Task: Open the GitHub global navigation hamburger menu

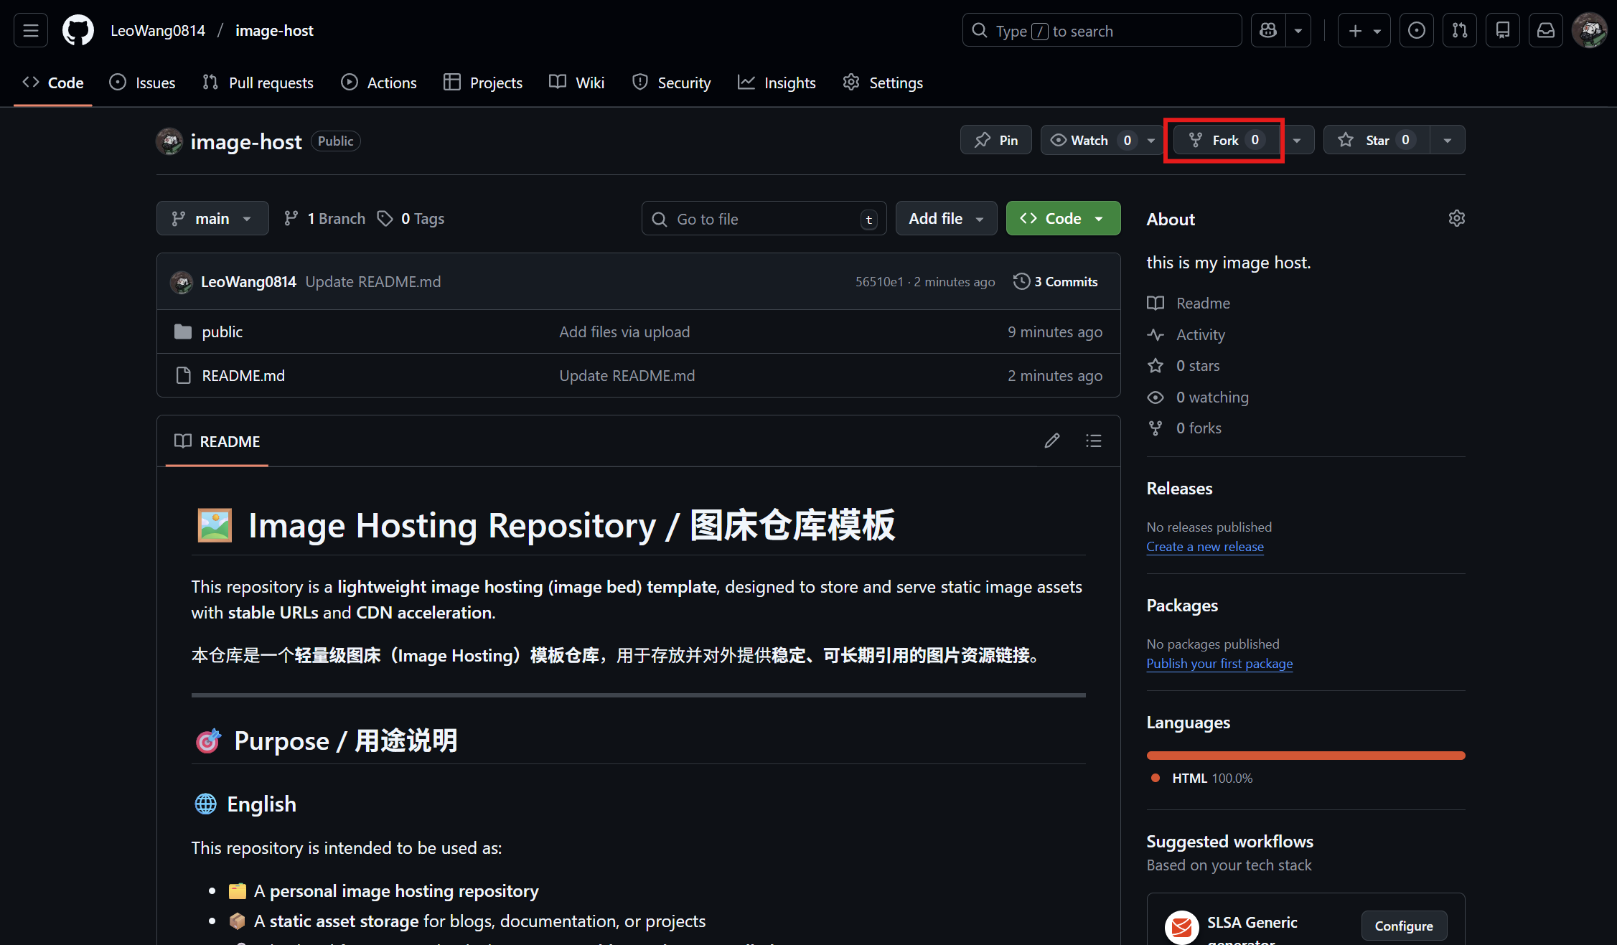Action: click(x=30, y=29)
